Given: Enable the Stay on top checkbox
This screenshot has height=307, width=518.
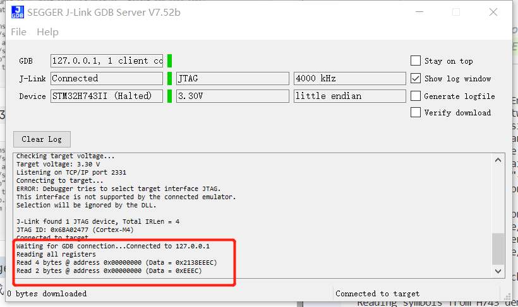Looking at the screenshot, I should tap(416, 61).
